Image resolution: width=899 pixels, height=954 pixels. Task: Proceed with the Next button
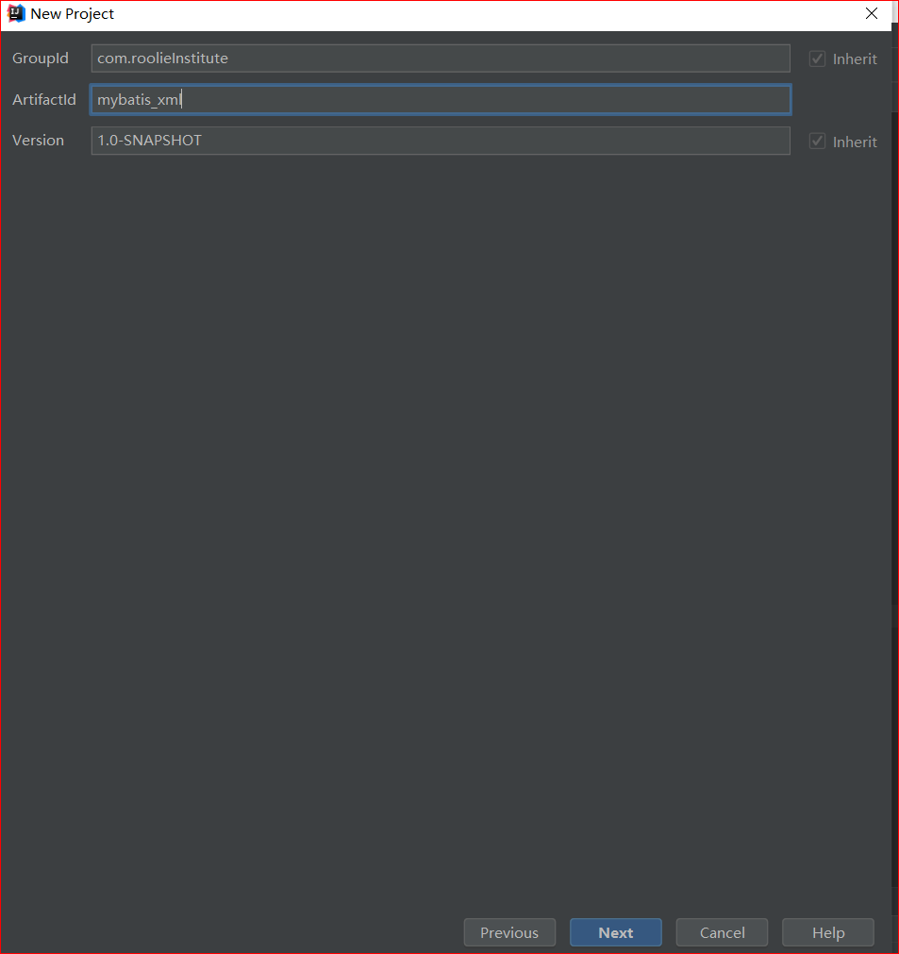(x=616, y=932)
